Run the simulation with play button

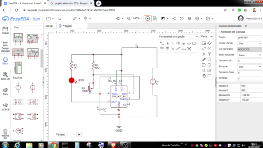[x=148, y=18]
